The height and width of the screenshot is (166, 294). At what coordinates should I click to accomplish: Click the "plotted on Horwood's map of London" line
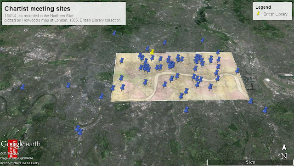[x=62, y=20]
